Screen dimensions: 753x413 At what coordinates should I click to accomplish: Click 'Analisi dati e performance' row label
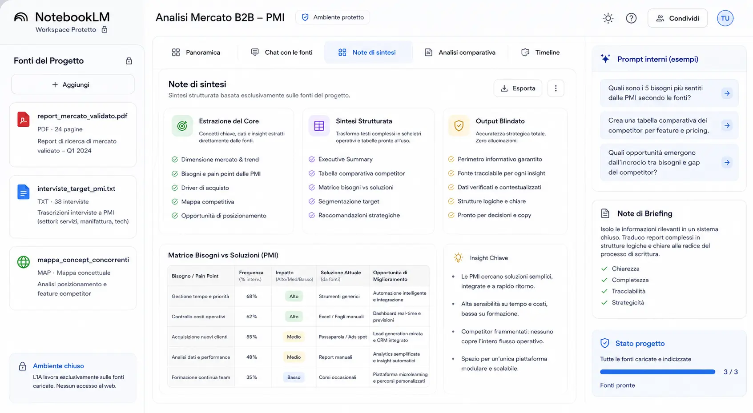(x=201, y=357)
